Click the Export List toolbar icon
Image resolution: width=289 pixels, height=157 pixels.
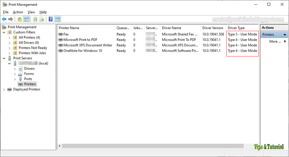(42, 19)
